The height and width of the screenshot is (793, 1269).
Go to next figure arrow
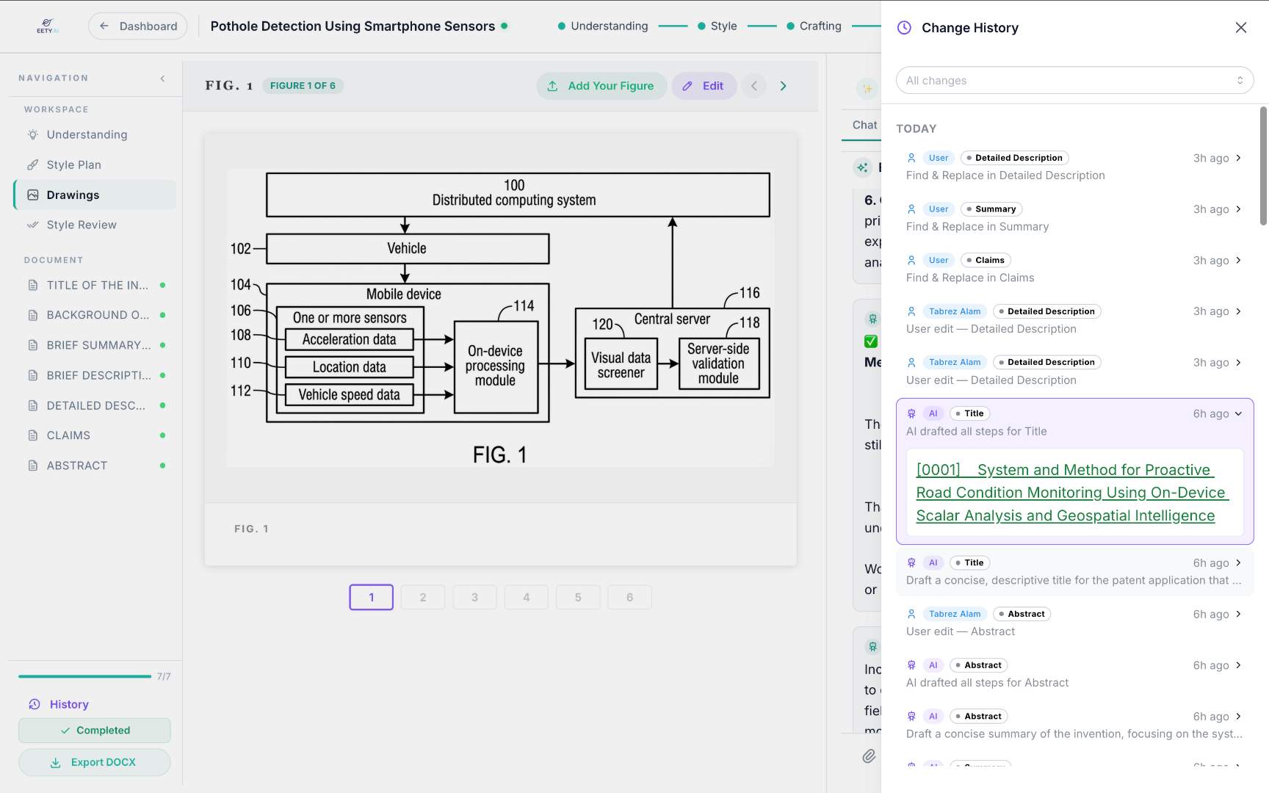783,86
